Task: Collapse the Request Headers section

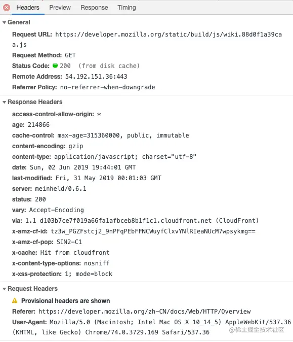Action: 4,289
